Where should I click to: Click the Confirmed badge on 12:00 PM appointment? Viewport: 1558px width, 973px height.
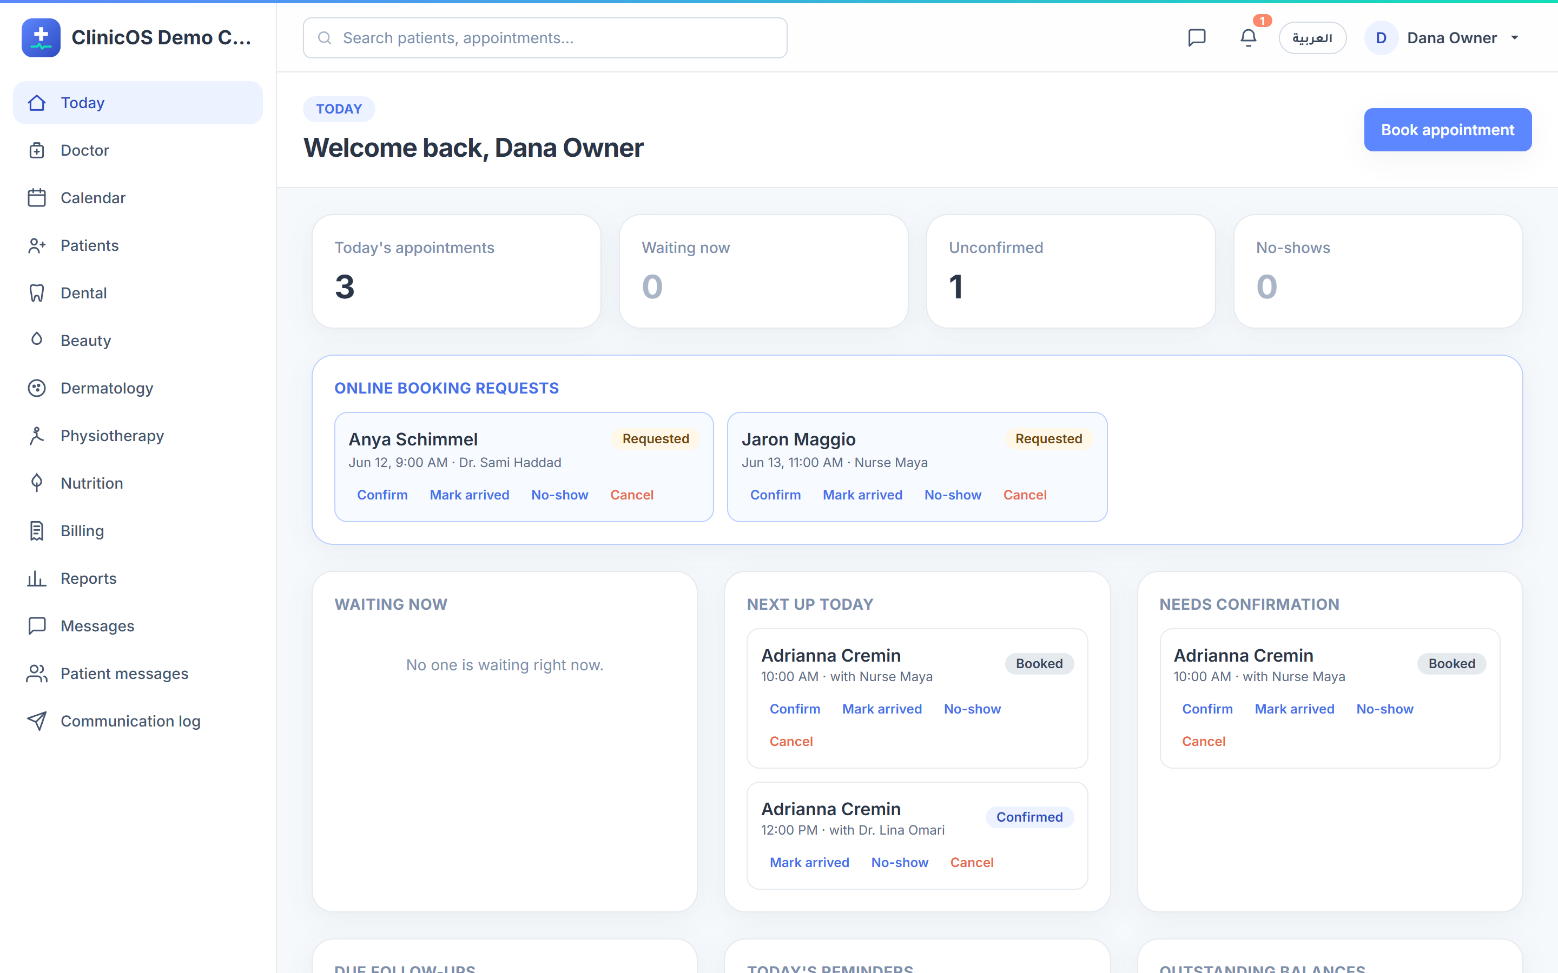pos(1029,817)
